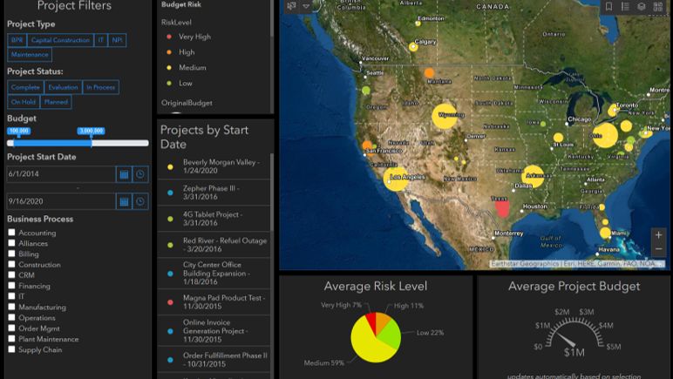Filter by BPR project type
This screenshot has width=673, height=379.
pyautogui.click(x=17, y=40)
